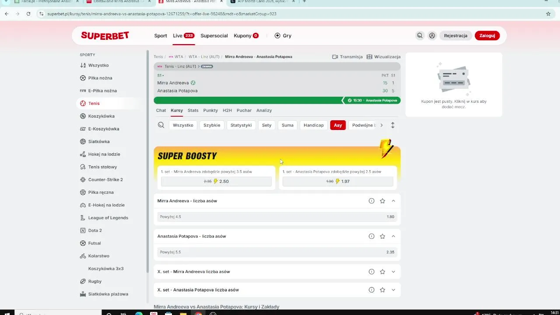Select the Statystyki market filter
560x315 pixels.
coord(241,125)
